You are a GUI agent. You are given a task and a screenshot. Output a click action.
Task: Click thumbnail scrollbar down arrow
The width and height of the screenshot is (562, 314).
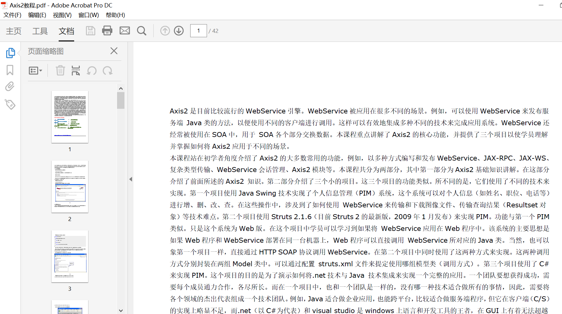[x=121, y=310]
